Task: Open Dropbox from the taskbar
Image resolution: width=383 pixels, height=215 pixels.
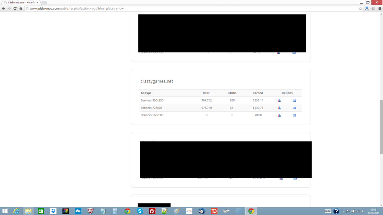Action: tap(53, 211)
